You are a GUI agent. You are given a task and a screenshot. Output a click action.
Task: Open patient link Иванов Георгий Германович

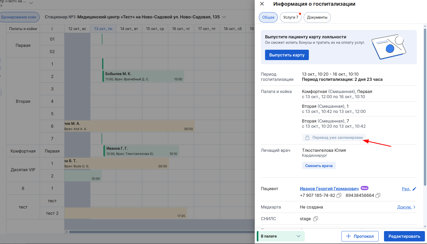(x=329, y=189)
